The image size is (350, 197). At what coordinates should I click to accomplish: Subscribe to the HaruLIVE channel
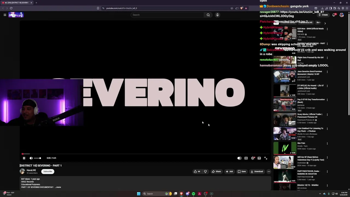pyautogui.click(x=48, y=172)
